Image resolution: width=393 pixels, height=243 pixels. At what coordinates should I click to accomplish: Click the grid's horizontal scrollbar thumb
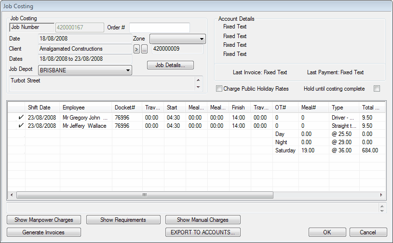[x=145, y=195]
